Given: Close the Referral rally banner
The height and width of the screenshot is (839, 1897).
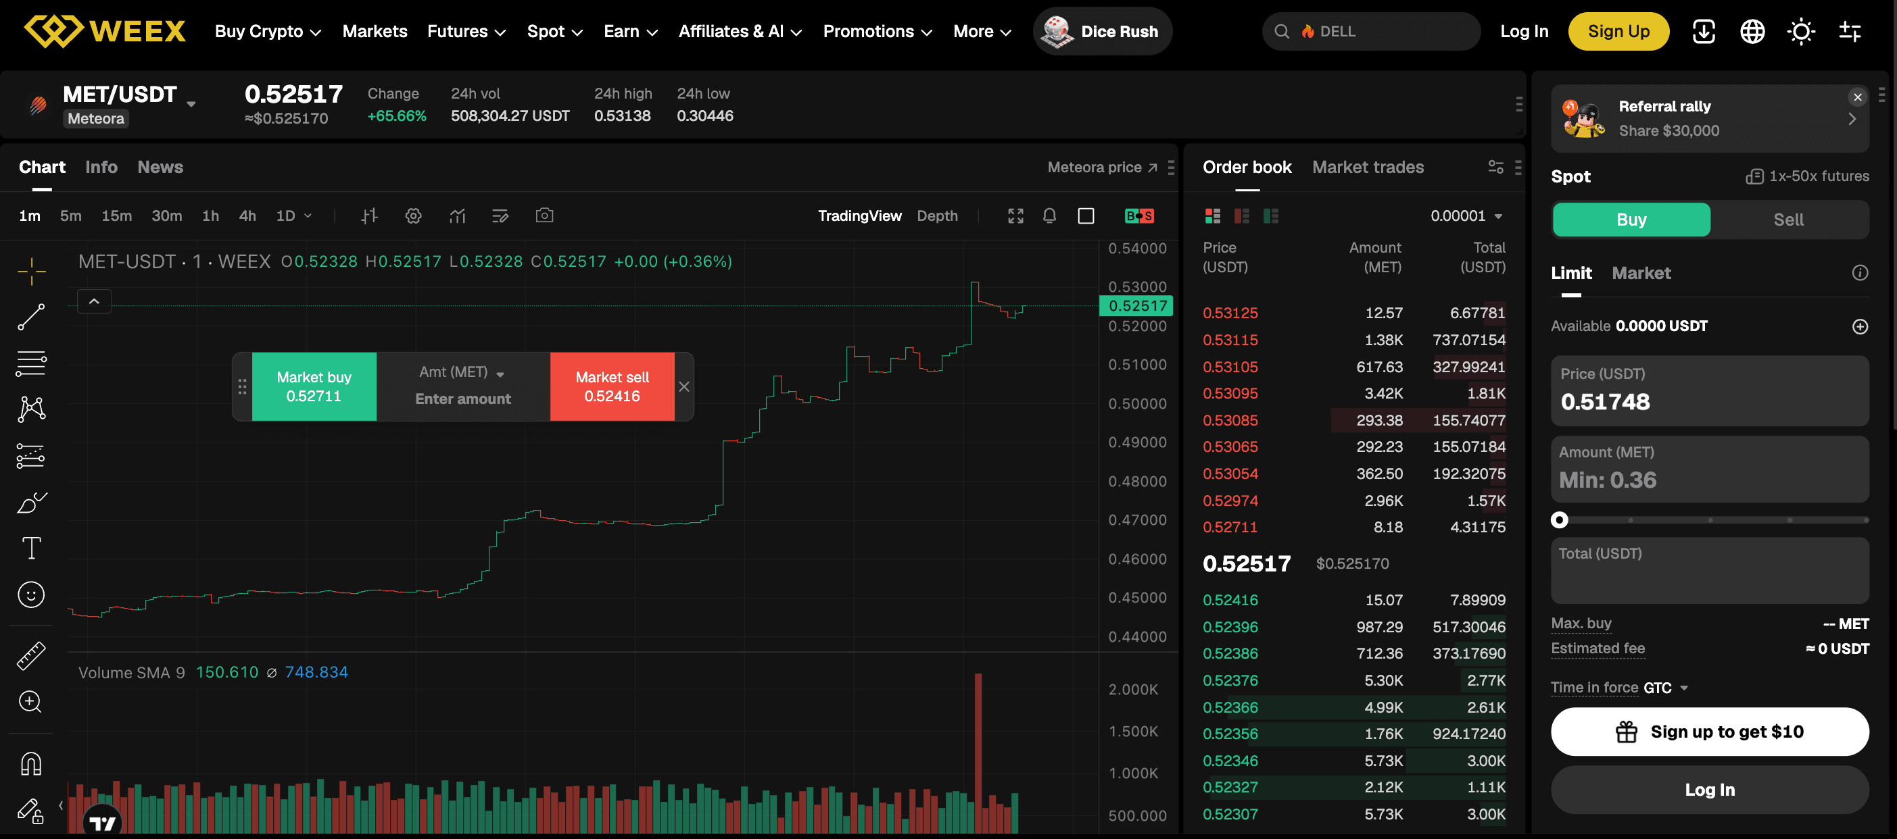Looking at the screenshot, I should 1857,97.
